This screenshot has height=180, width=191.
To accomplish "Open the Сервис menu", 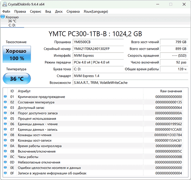I will point(36,11).
